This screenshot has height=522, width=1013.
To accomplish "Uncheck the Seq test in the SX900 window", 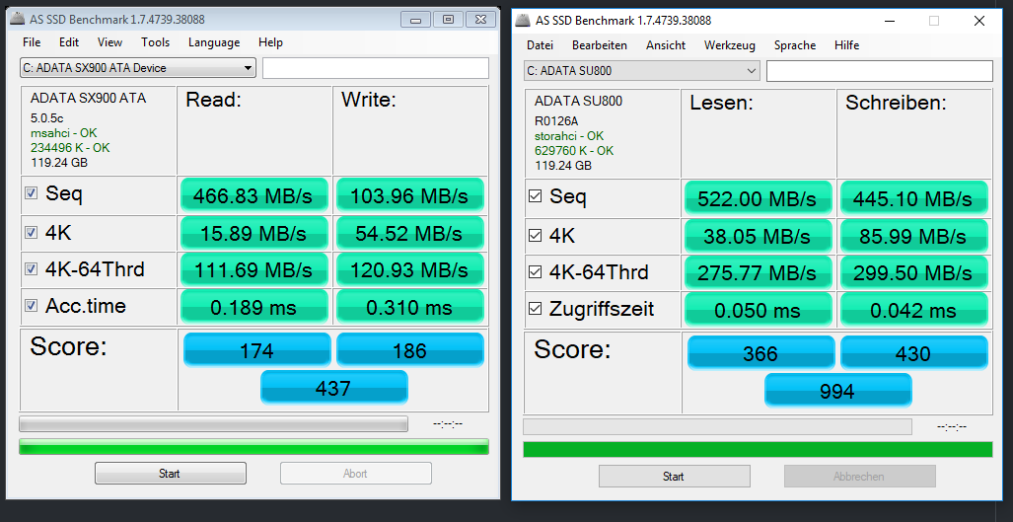I will tap(32, 193).
